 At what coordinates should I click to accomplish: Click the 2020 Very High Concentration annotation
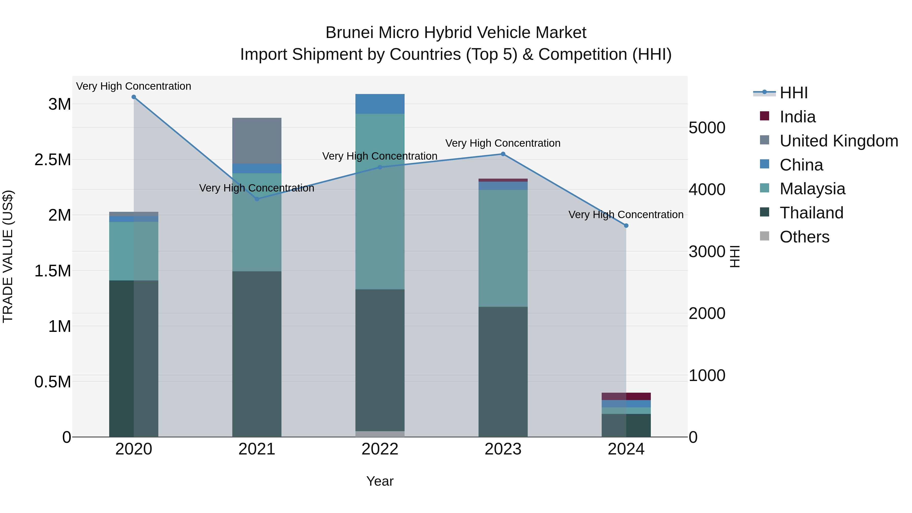click(134, 86)
